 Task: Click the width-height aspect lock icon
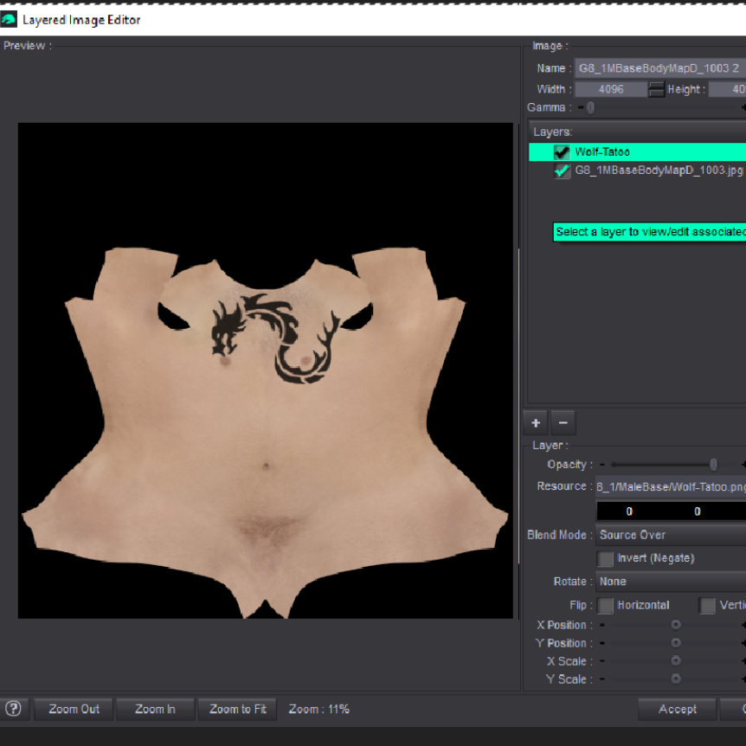657,89
